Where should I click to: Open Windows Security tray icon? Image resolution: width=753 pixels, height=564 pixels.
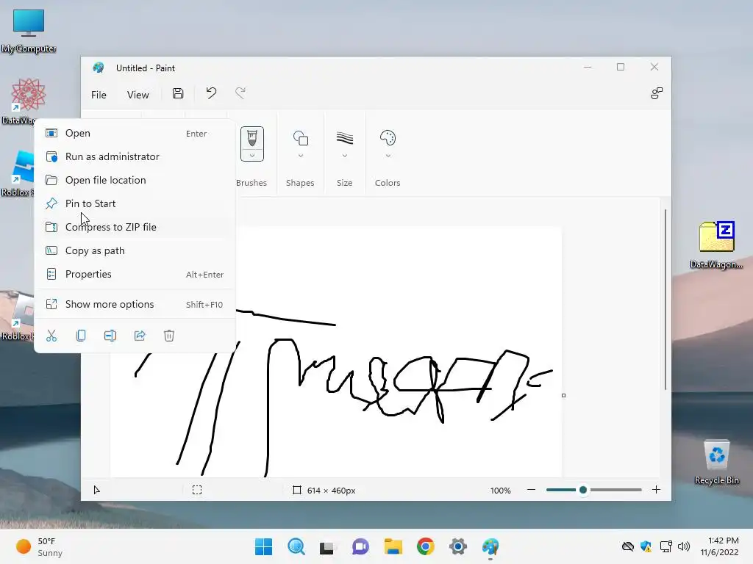[x=646, y=546]
